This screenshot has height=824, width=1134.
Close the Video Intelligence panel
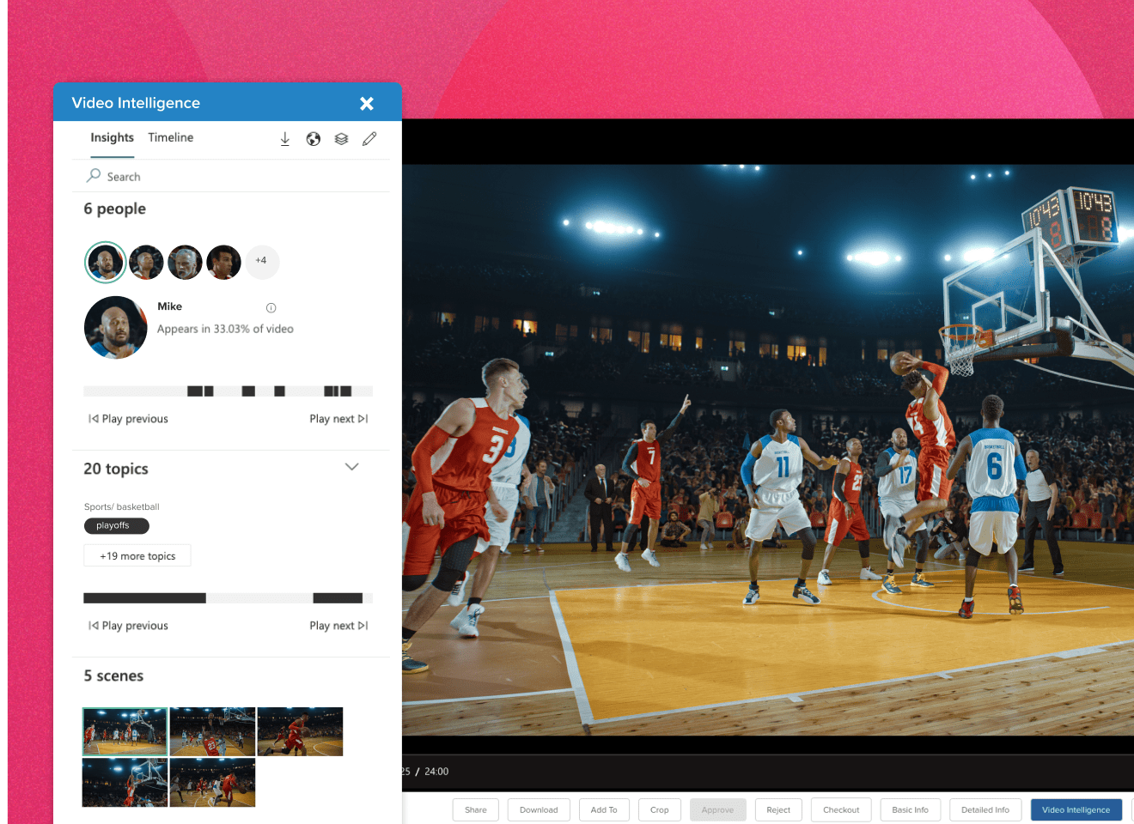tap(367, 104)
